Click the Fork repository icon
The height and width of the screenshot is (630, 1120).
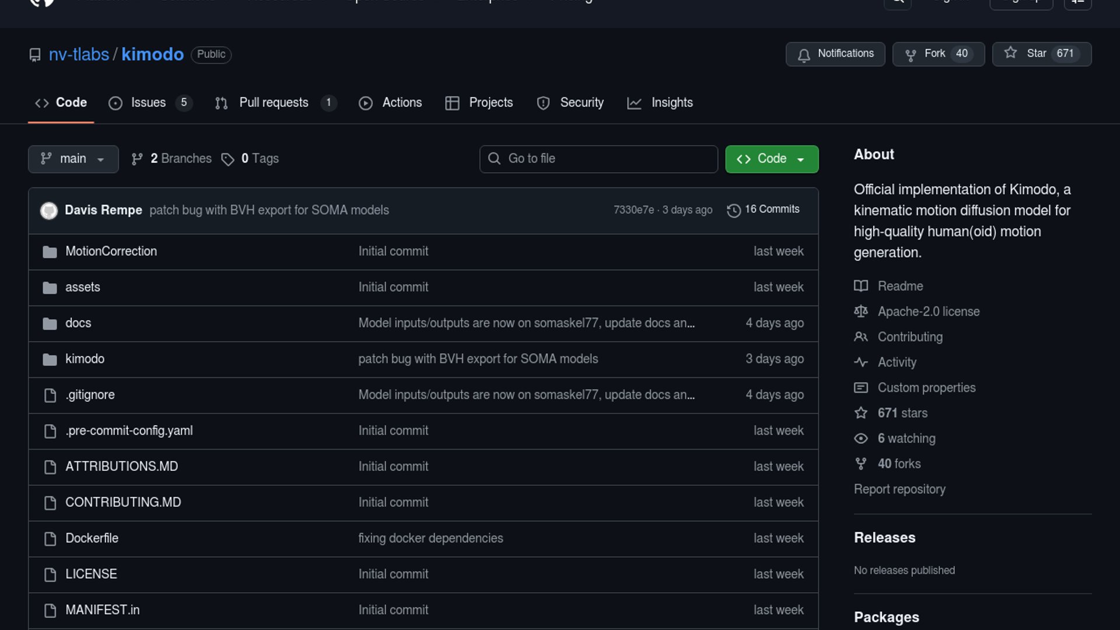pyautogui.click(x=910, y=55)
